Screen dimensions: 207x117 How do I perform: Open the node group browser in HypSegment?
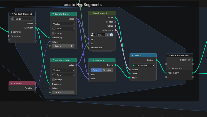tap(93, 35)
